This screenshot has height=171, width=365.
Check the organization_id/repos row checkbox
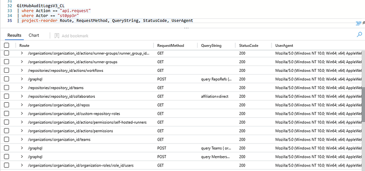coord(6,105)
